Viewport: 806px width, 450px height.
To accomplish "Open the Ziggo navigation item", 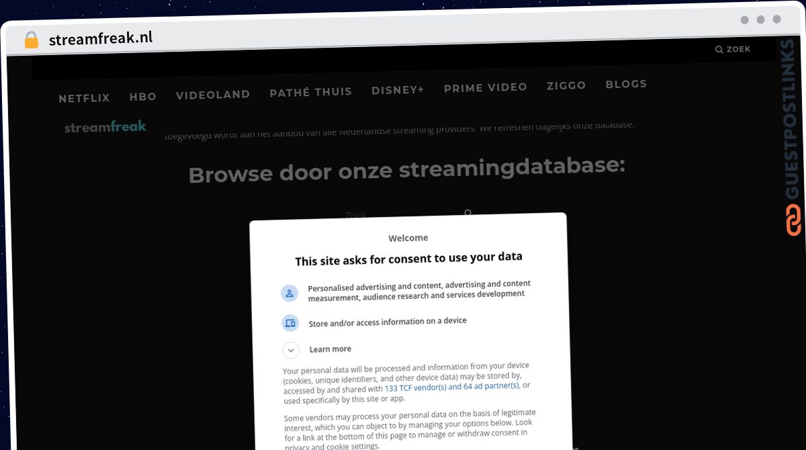I will 566,85.
